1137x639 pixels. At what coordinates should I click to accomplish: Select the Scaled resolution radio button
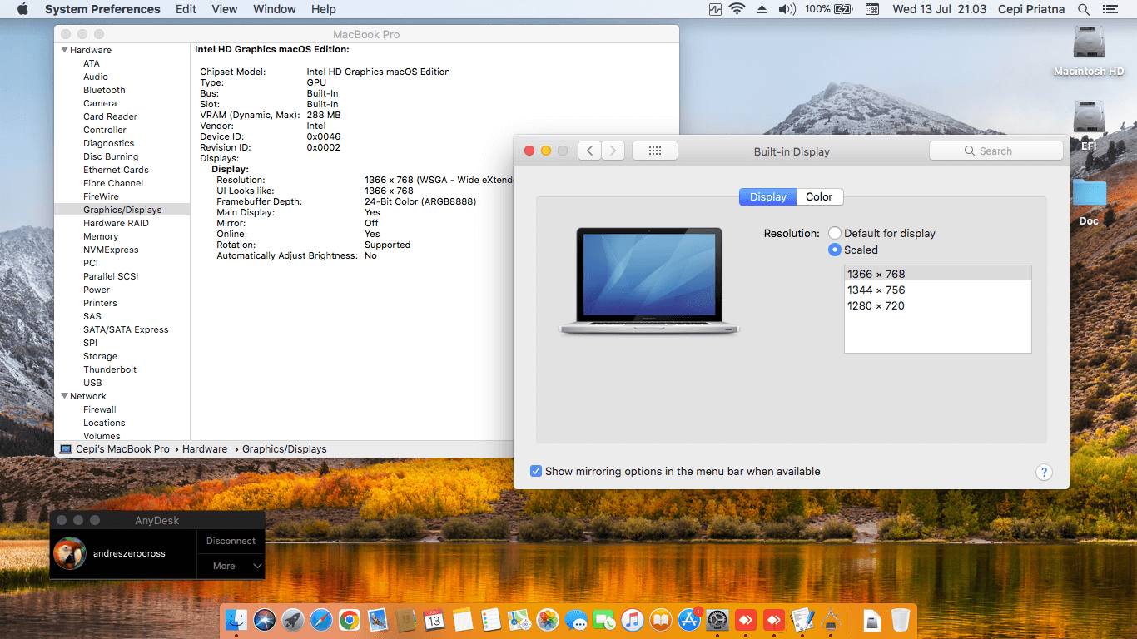(835, 250)
